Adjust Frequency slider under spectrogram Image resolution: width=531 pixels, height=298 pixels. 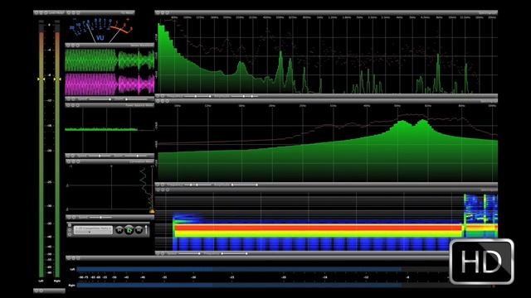click(x=234, y=253)
